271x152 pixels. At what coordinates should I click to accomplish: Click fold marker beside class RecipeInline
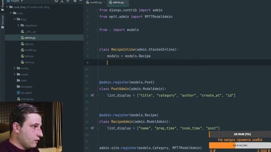pos(97,50)
